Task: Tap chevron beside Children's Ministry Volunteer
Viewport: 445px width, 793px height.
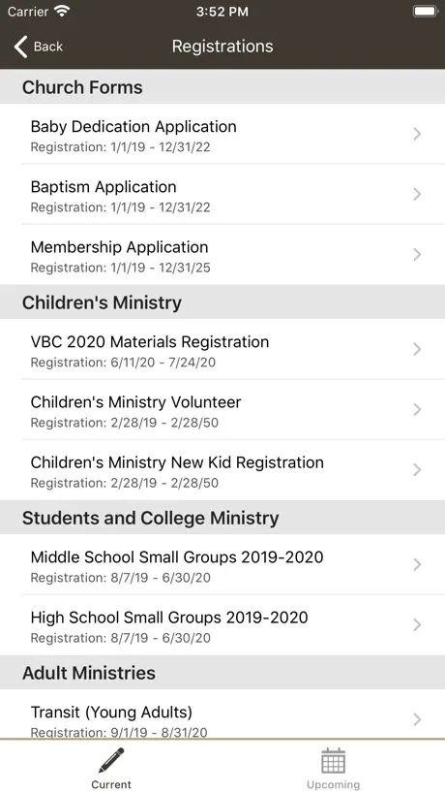Action: click(417, 409)
